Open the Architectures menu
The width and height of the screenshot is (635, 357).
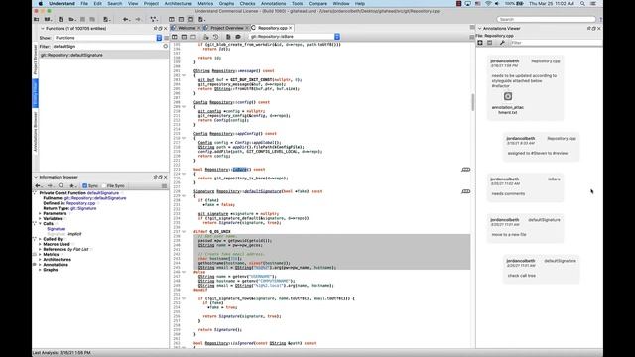click(x=179, y=3)
